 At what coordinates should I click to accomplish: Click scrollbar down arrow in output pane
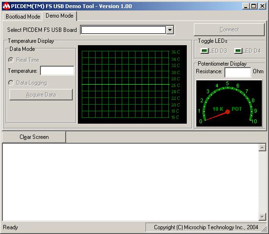[x=262, y=217]
